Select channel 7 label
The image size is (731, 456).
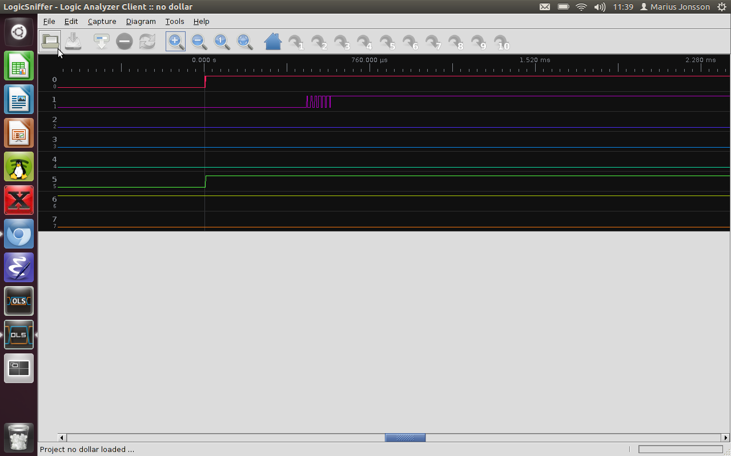[54, 219]
